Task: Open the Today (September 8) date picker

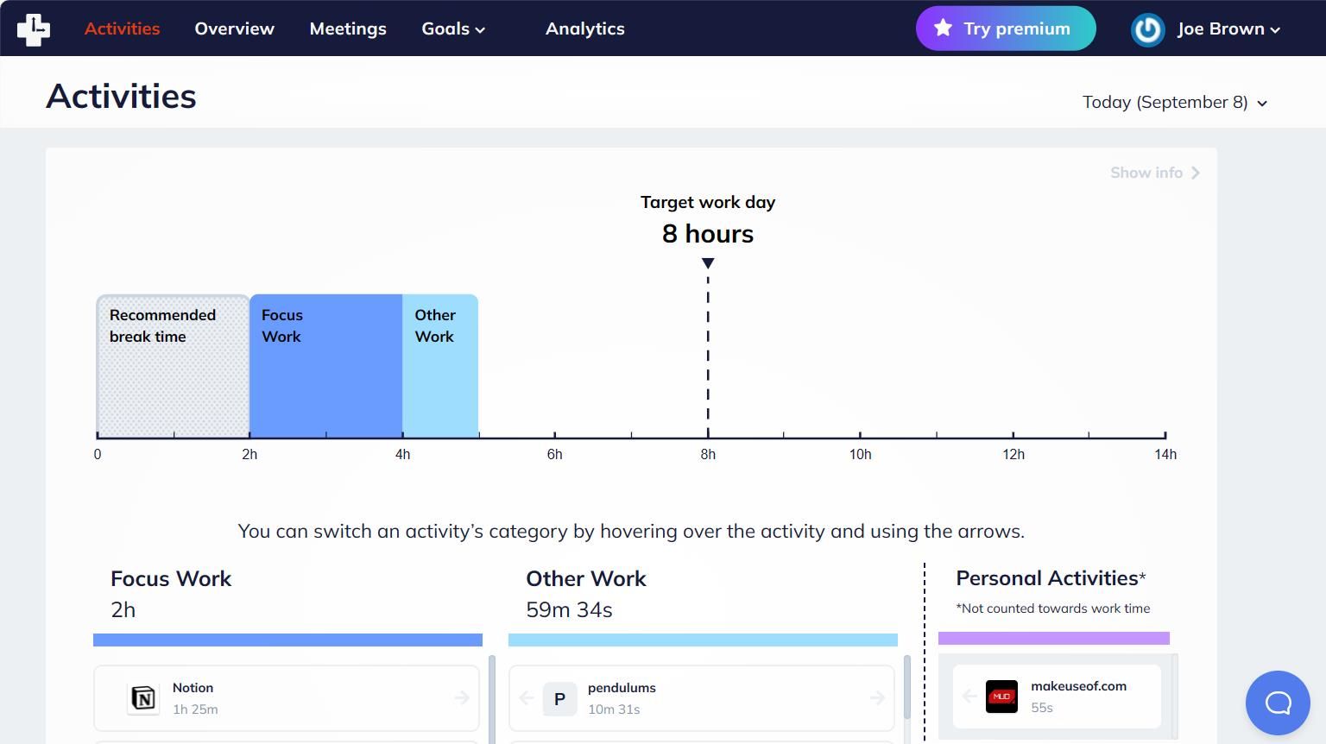Action: coord(1175,102)
